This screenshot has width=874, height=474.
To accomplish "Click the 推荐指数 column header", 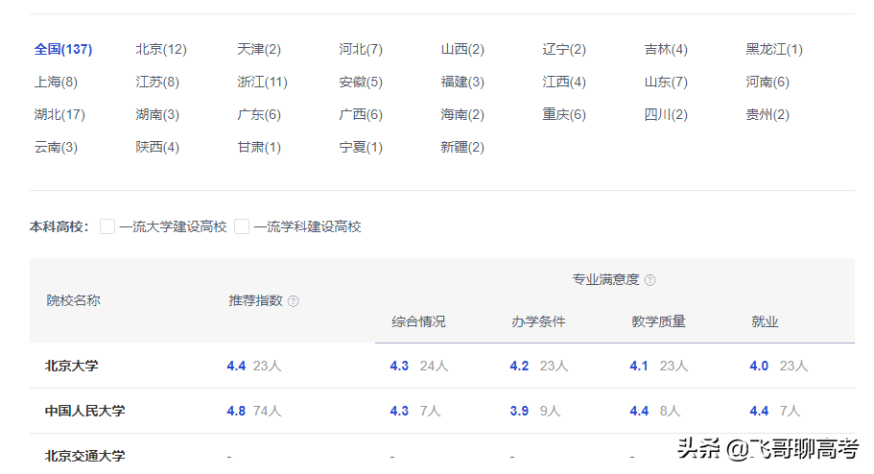I will coord(256,300).
